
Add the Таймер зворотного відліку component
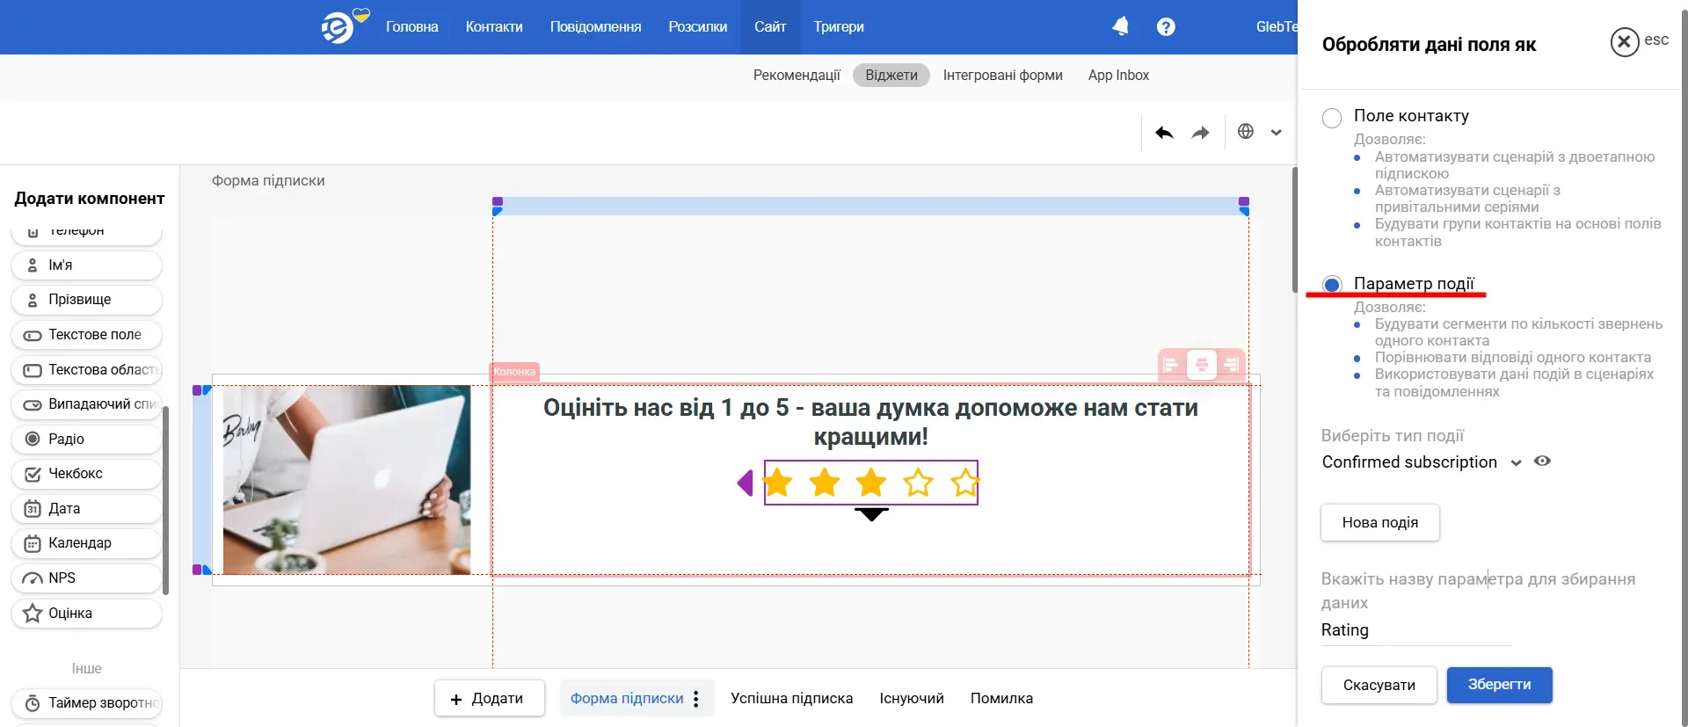click(86, 703)
